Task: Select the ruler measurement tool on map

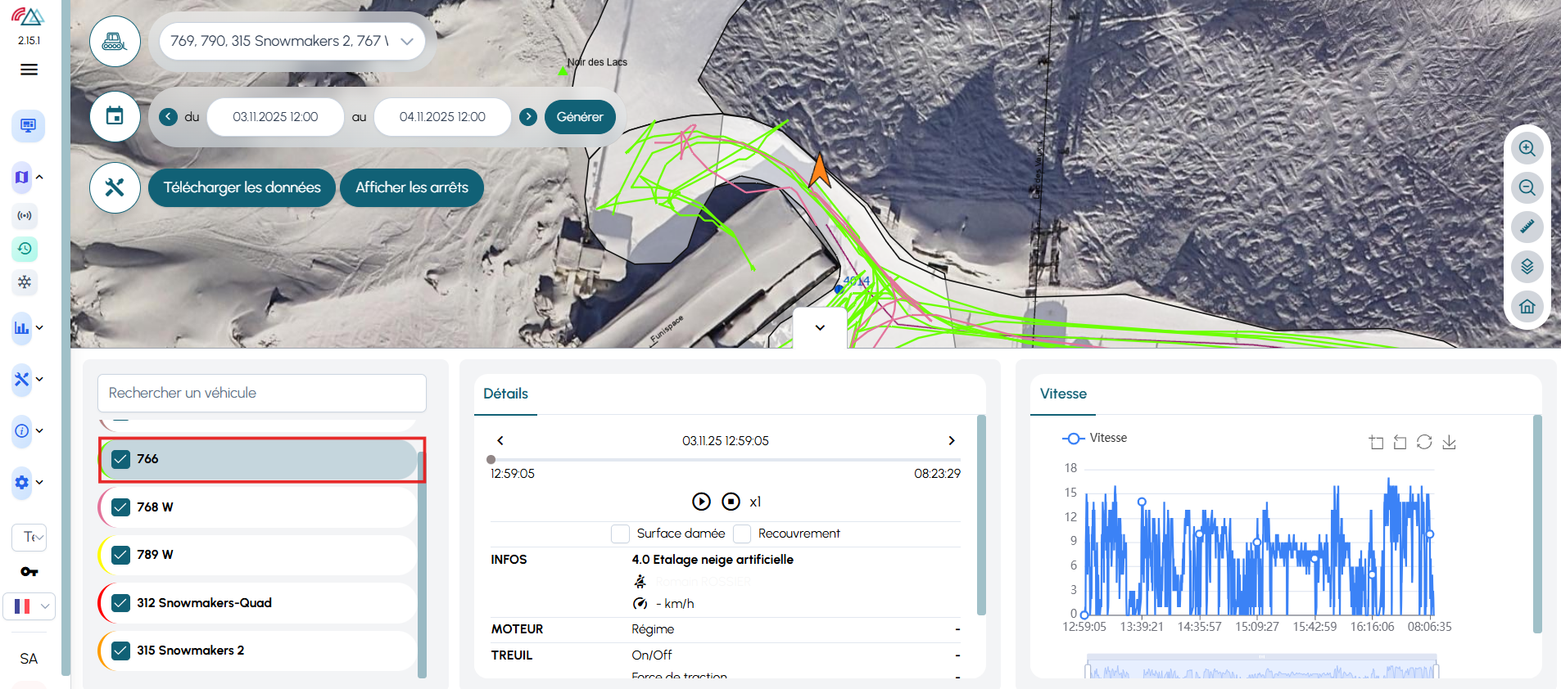Action: (x=1527, y=227)
